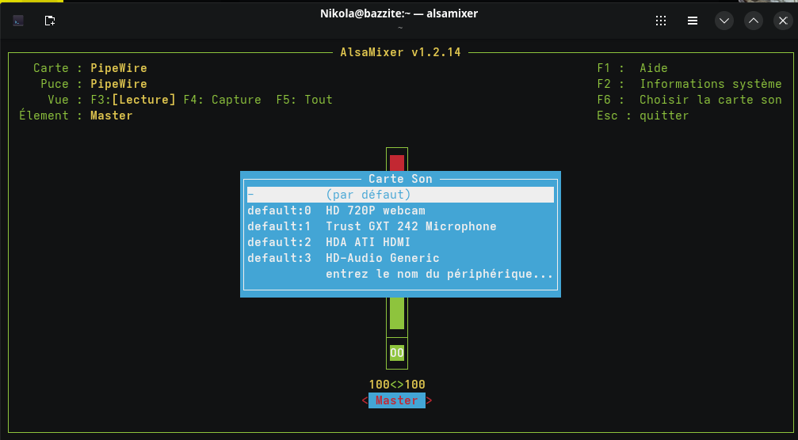
Task: Switch to the F3 [Lecture] view
Action: point(133,100)
